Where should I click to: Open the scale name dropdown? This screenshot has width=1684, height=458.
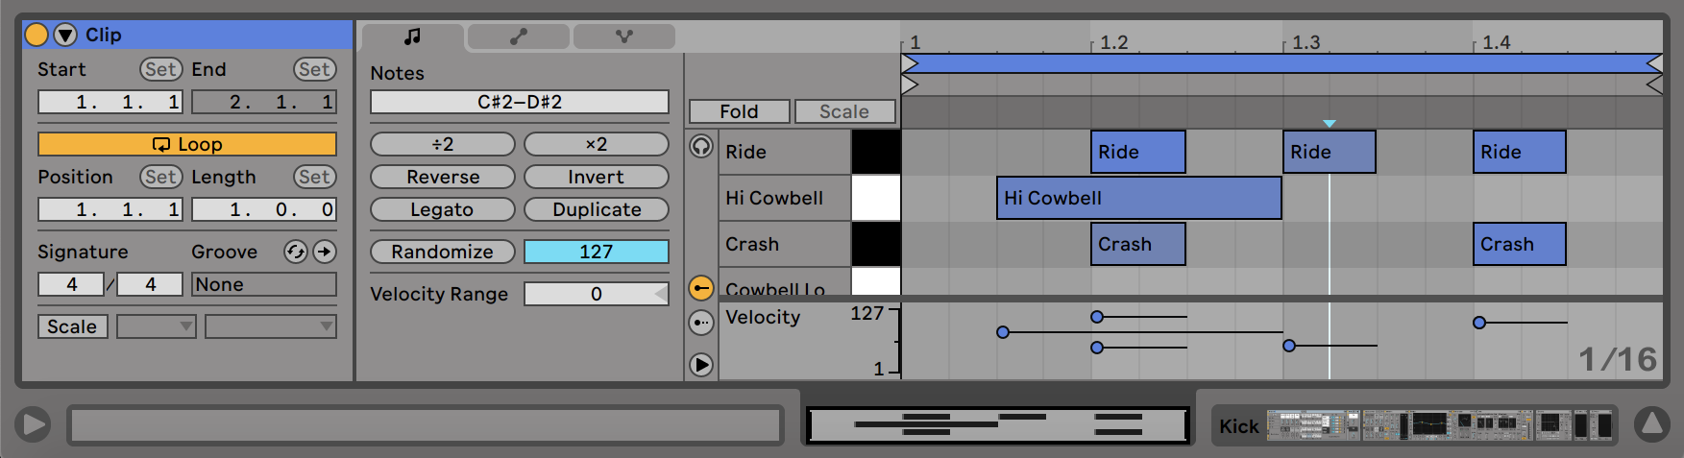(271, 326)
